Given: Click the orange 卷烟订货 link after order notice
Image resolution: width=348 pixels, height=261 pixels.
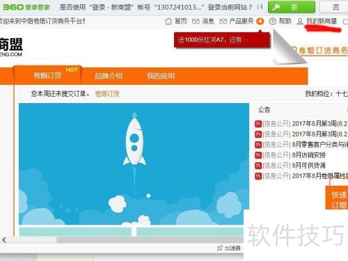Looking at the screenshot, I should coord(107,94).
